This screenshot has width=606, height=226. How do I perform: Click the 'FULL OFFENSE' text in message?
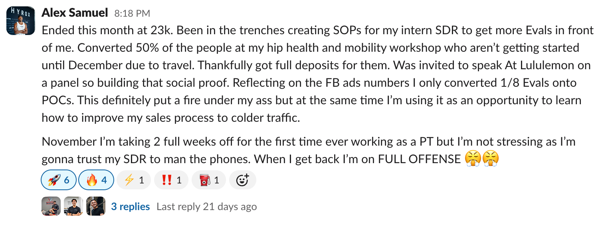coord(419,159)
